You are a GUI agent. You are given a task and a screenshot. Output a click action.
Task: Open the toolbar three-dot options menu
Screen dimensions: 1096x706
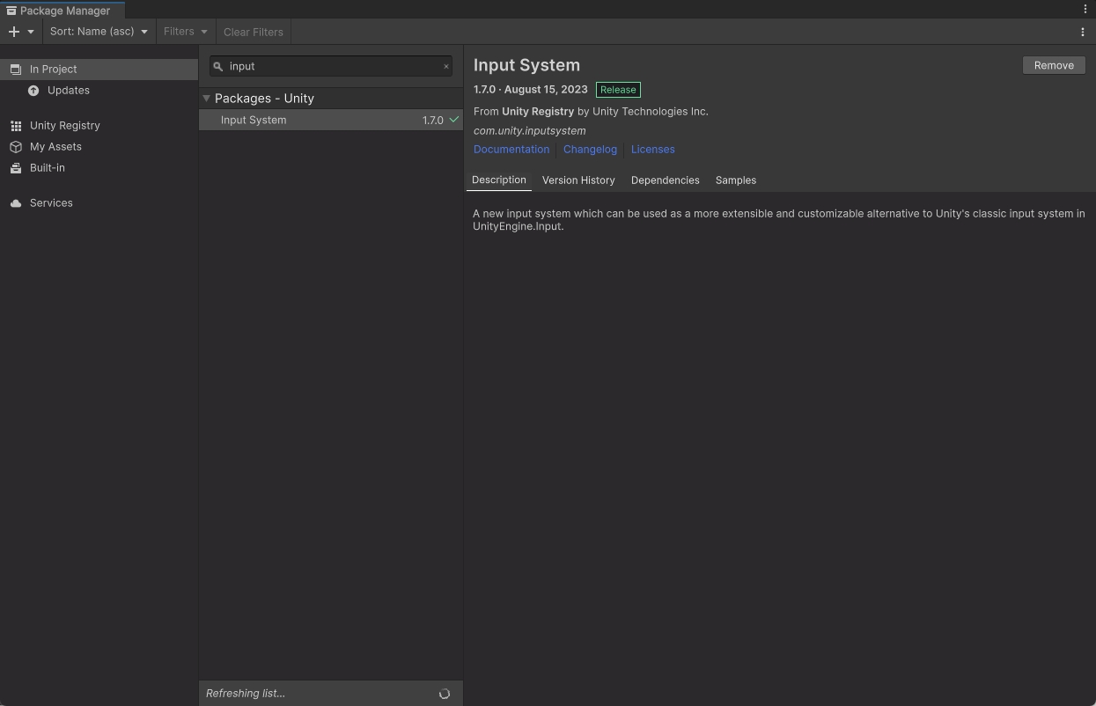(1083, 32)
